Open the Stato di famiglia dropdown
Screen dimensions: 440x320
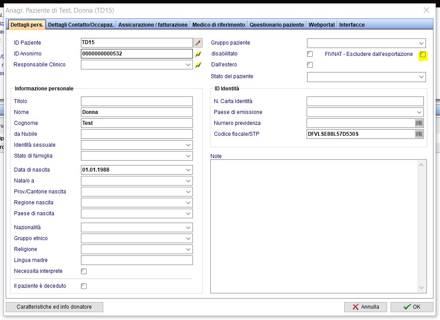[x=188, y=156]
